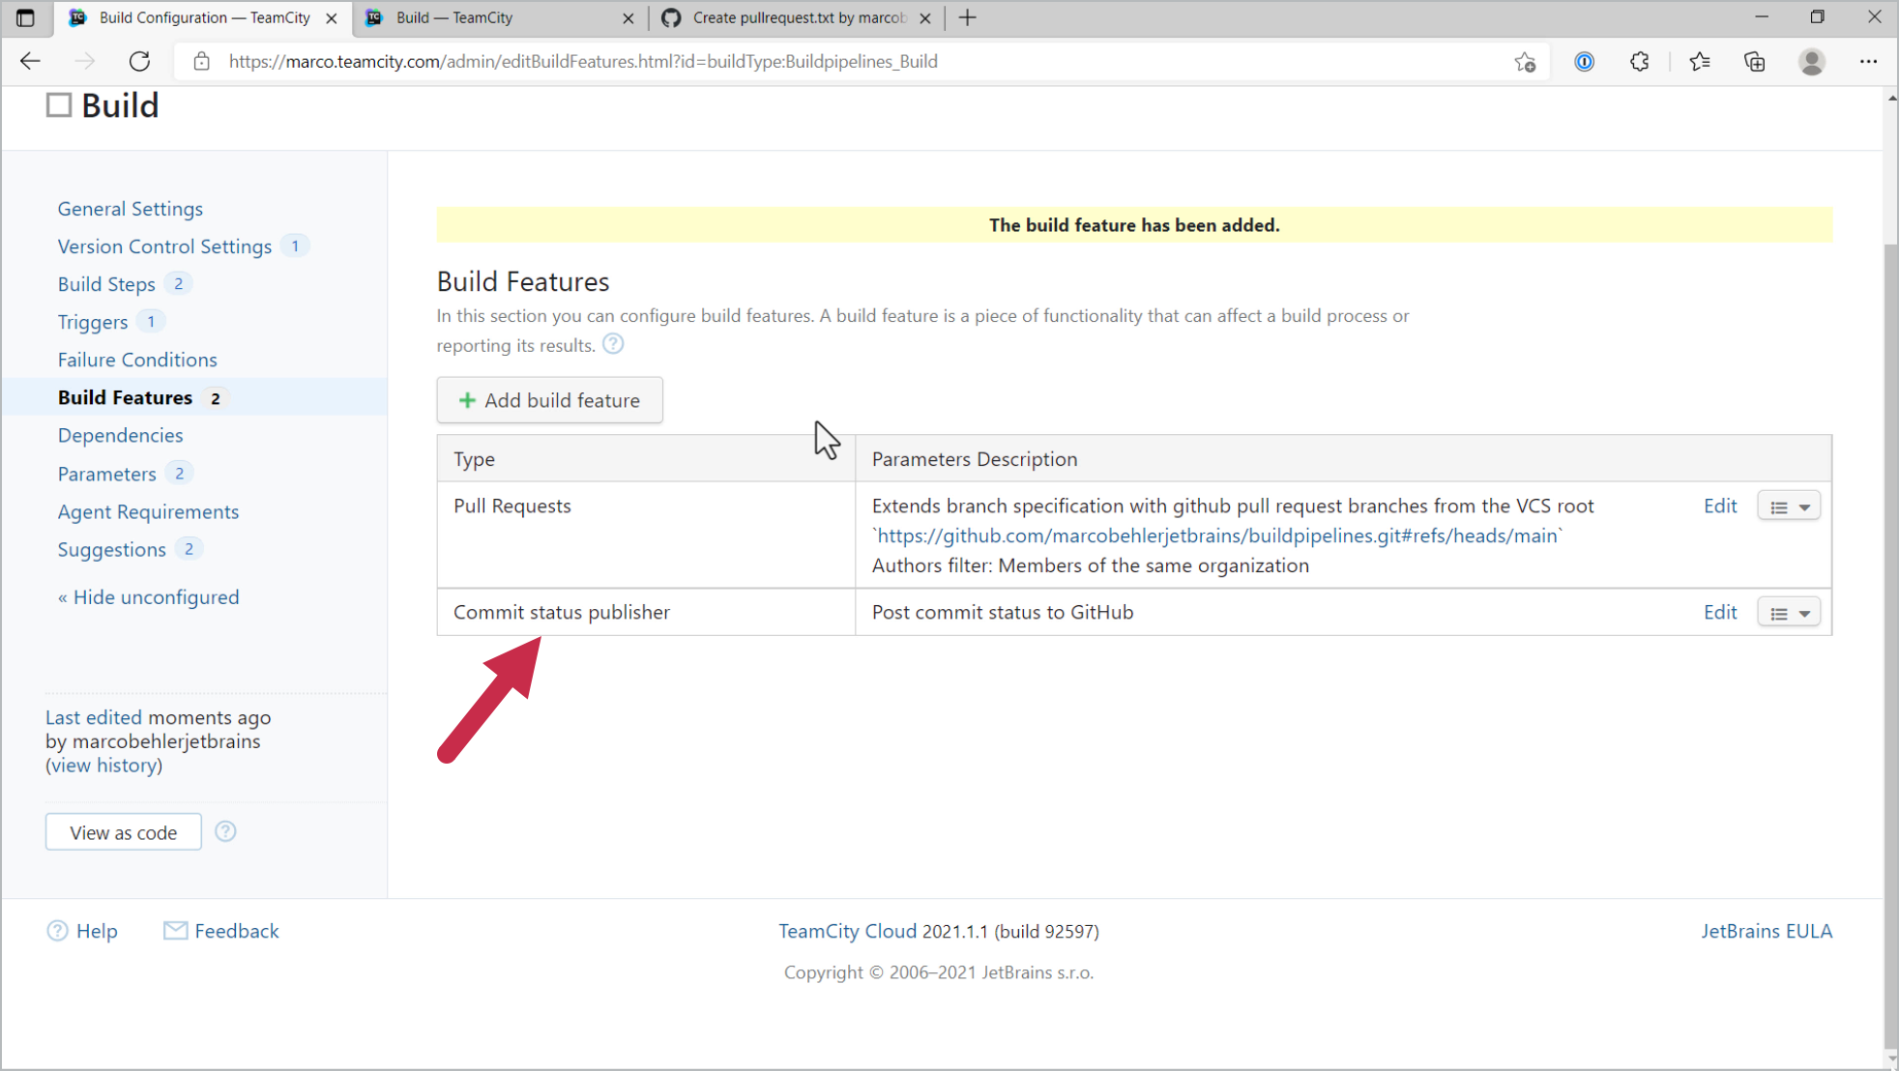Image resolution: width=1899 pixels, height=1071 pixels.
Task: Open the browser Extensions puzzle icon
Action: pyautogui.click(x=1640, y=61)
